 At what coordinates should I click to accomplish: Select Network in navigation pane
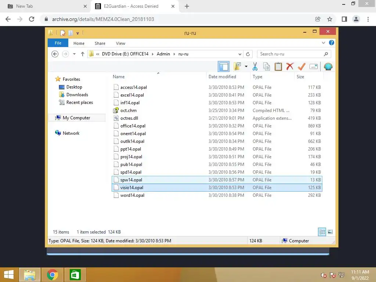coord(71,133)
